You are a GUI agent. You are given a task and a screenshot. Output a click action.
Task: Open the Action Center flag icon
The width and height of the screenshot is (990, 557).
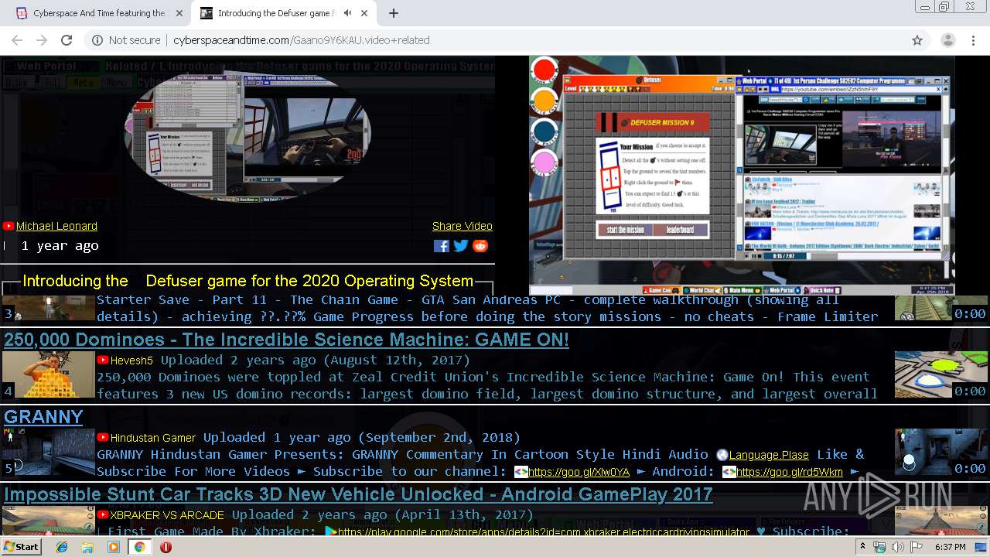915,547
